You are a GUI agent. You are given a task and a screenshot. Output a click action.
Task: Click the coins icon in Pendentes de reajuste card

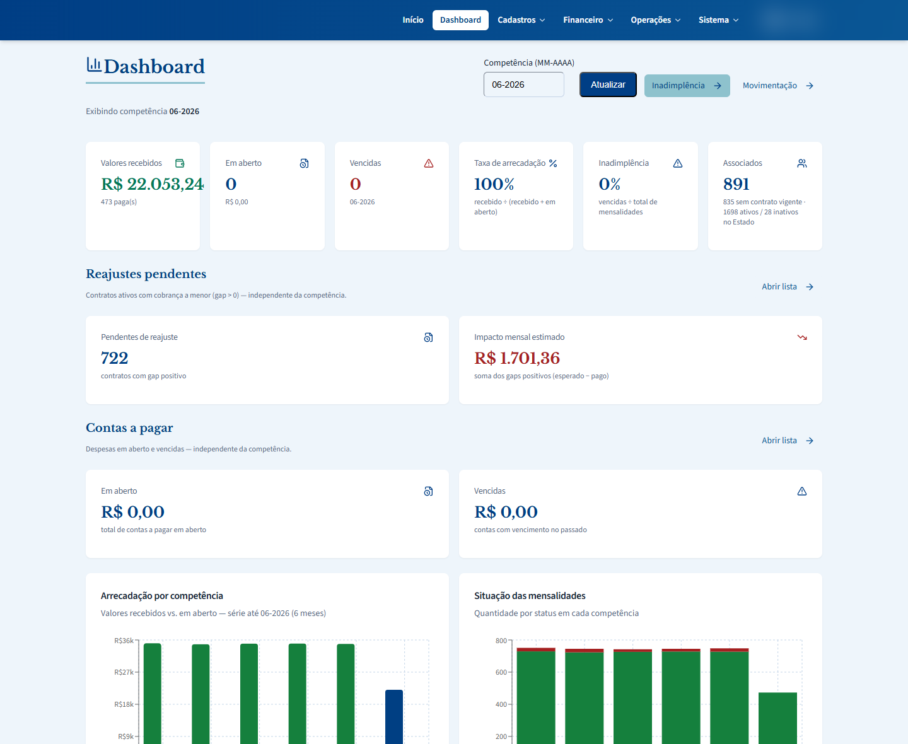click(429, 337)
